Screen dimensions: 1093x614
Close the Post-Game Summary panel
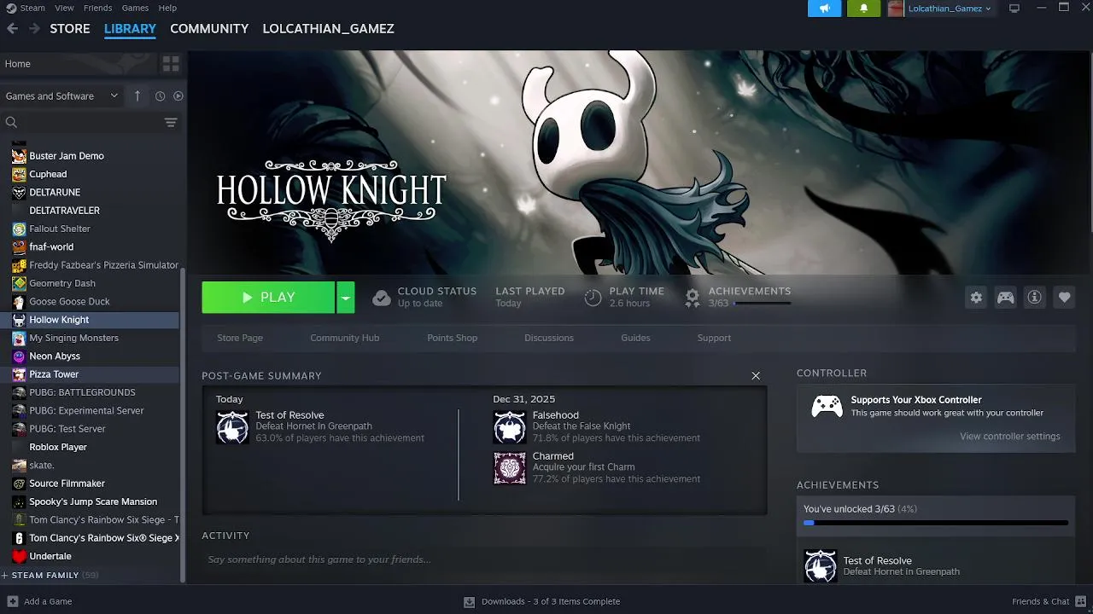pyautogui.click(x=756, y=376)
